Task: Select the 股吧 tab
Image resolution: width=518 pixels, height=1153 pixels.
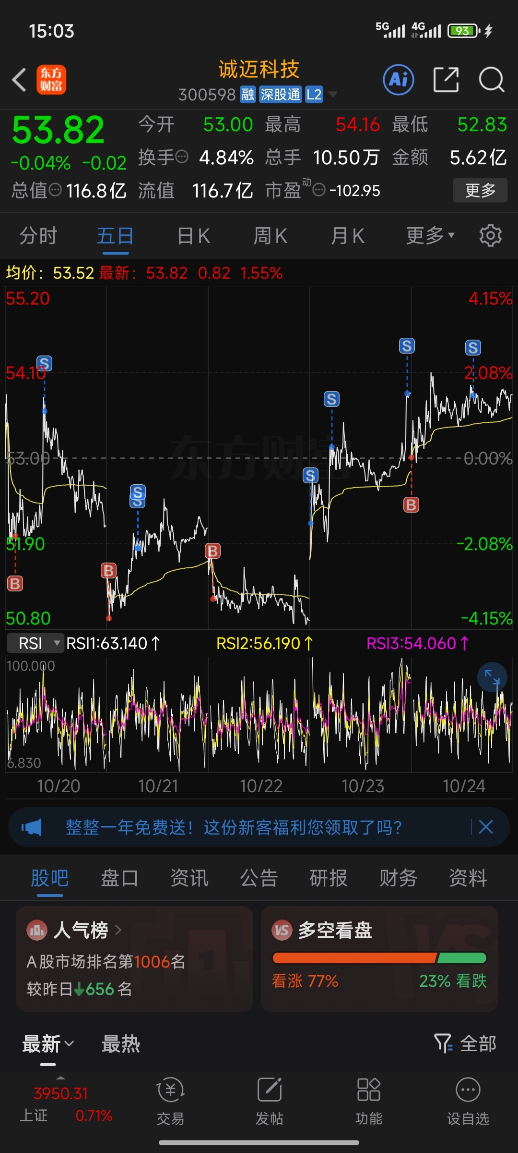Action: 50,878
